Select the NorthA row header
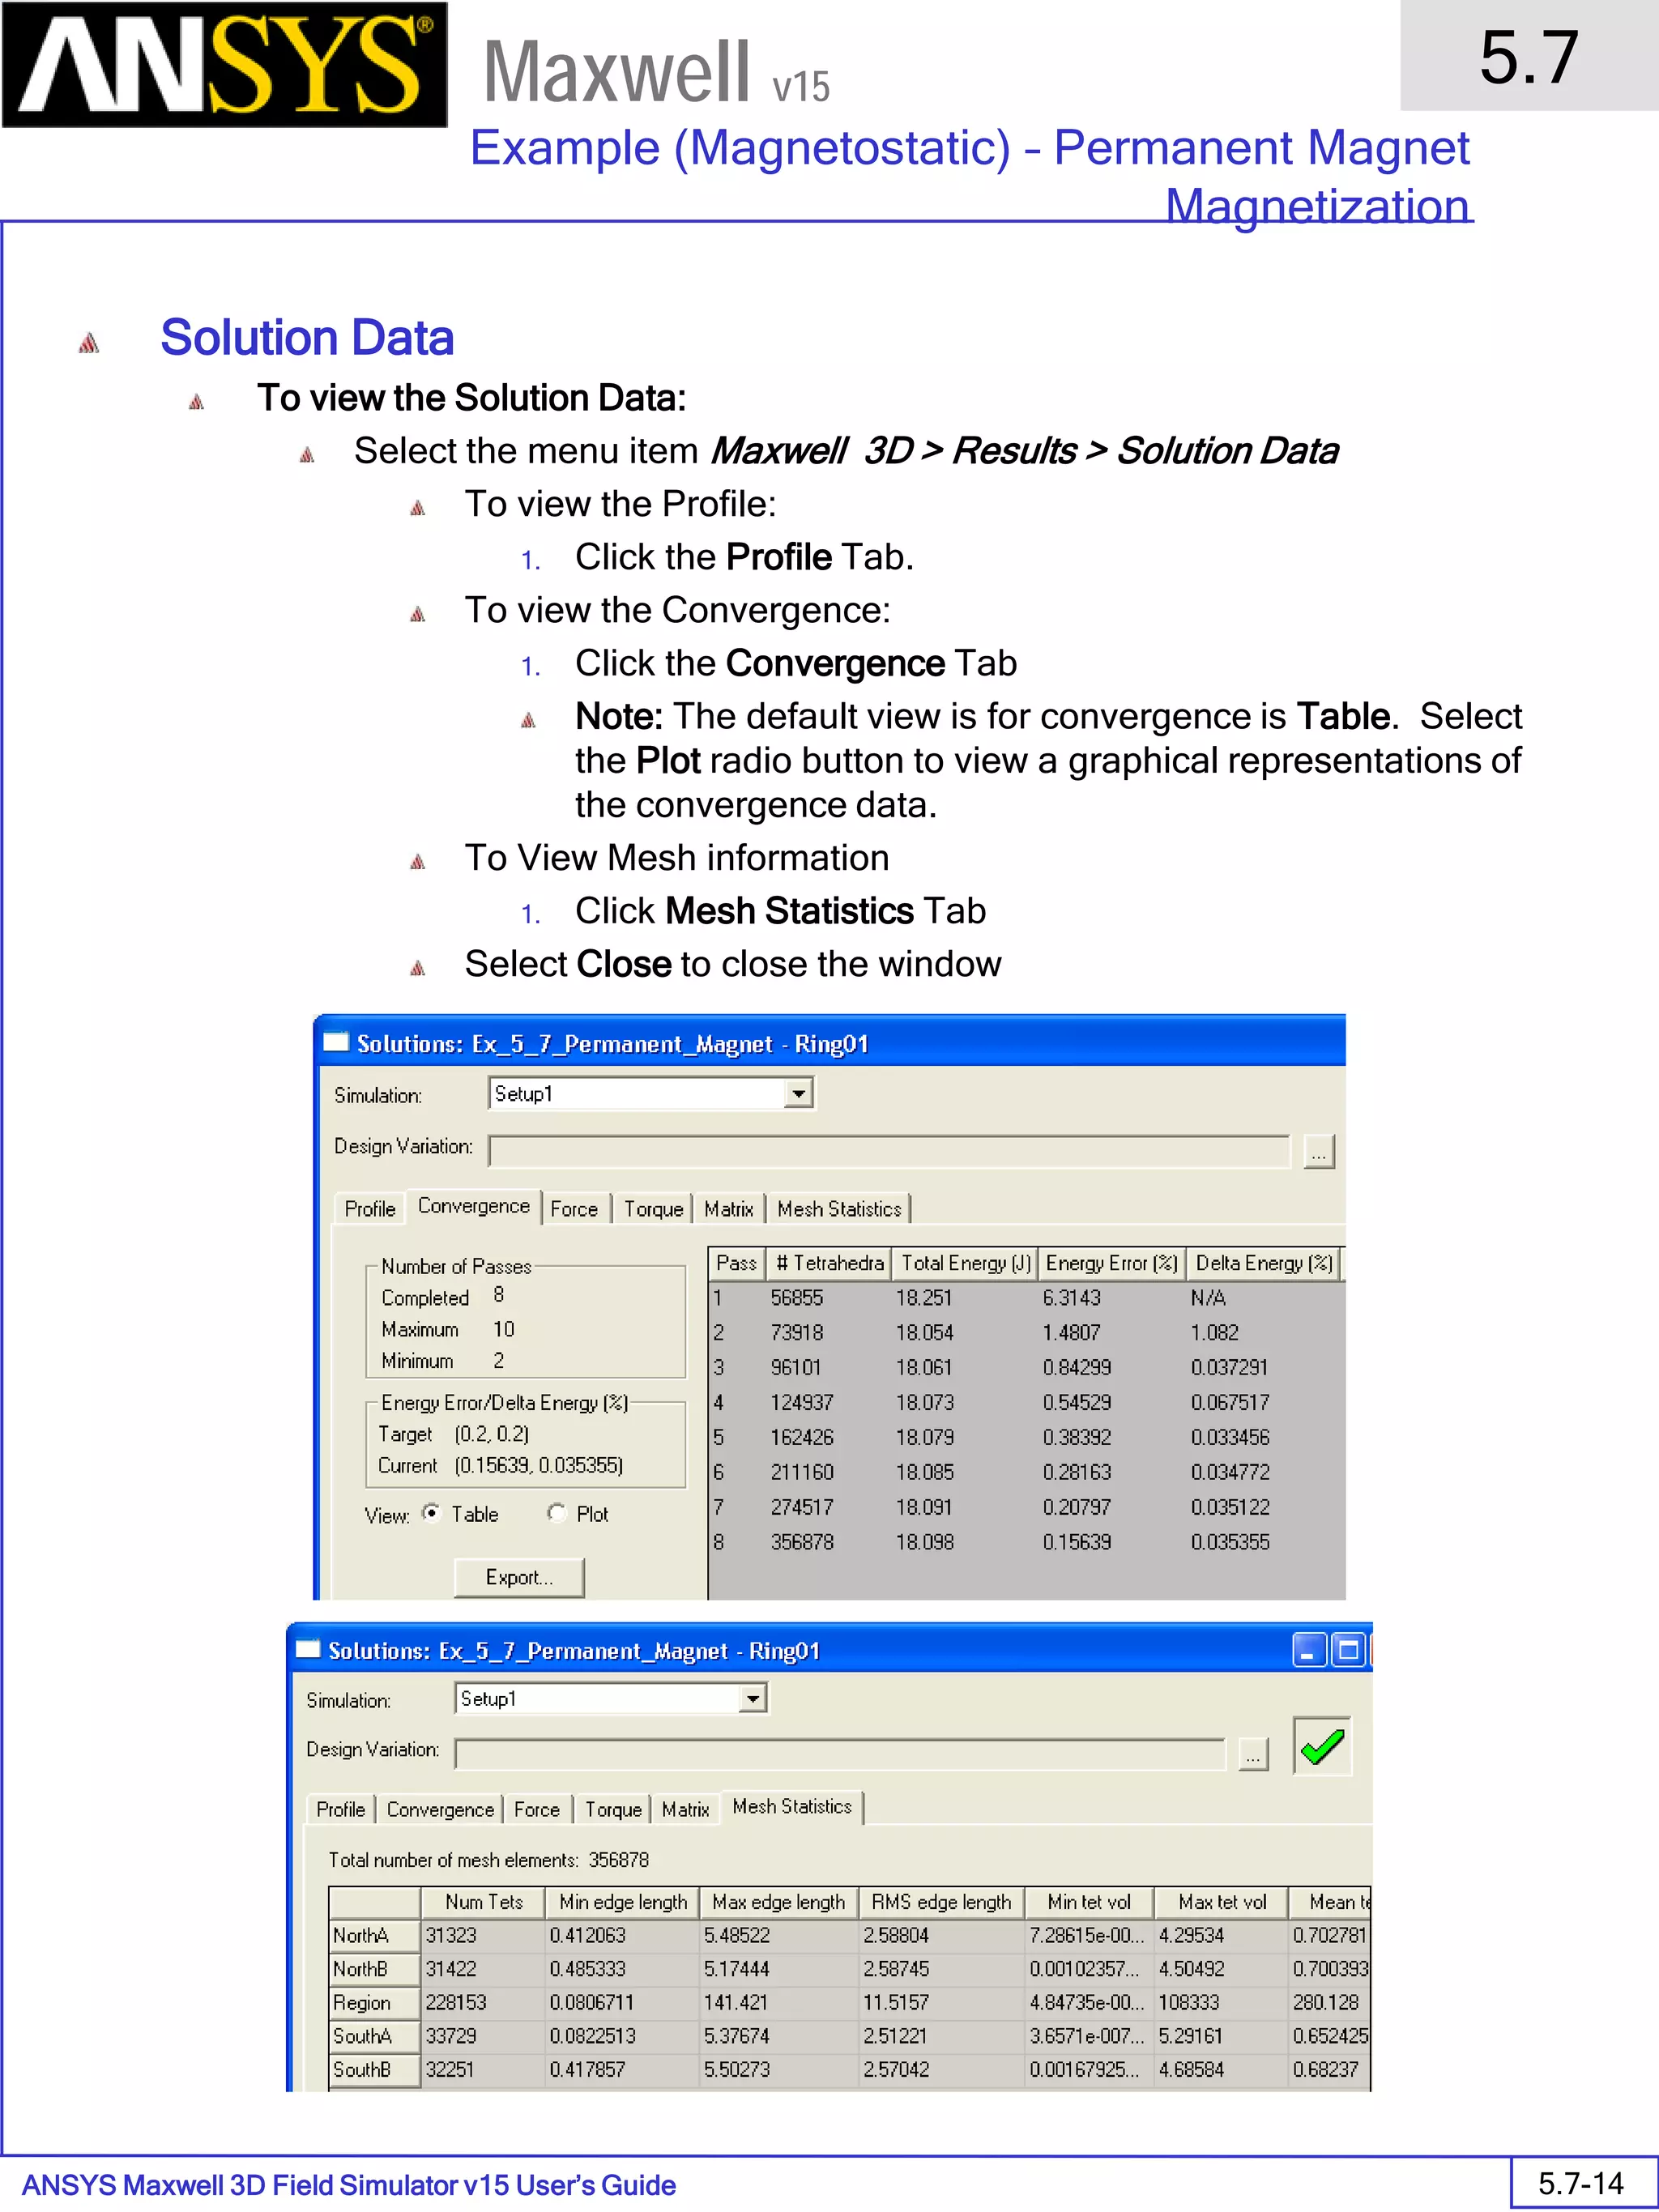The width and height of the screenshot is (1659, 2212). click(x=374, y=1935)
